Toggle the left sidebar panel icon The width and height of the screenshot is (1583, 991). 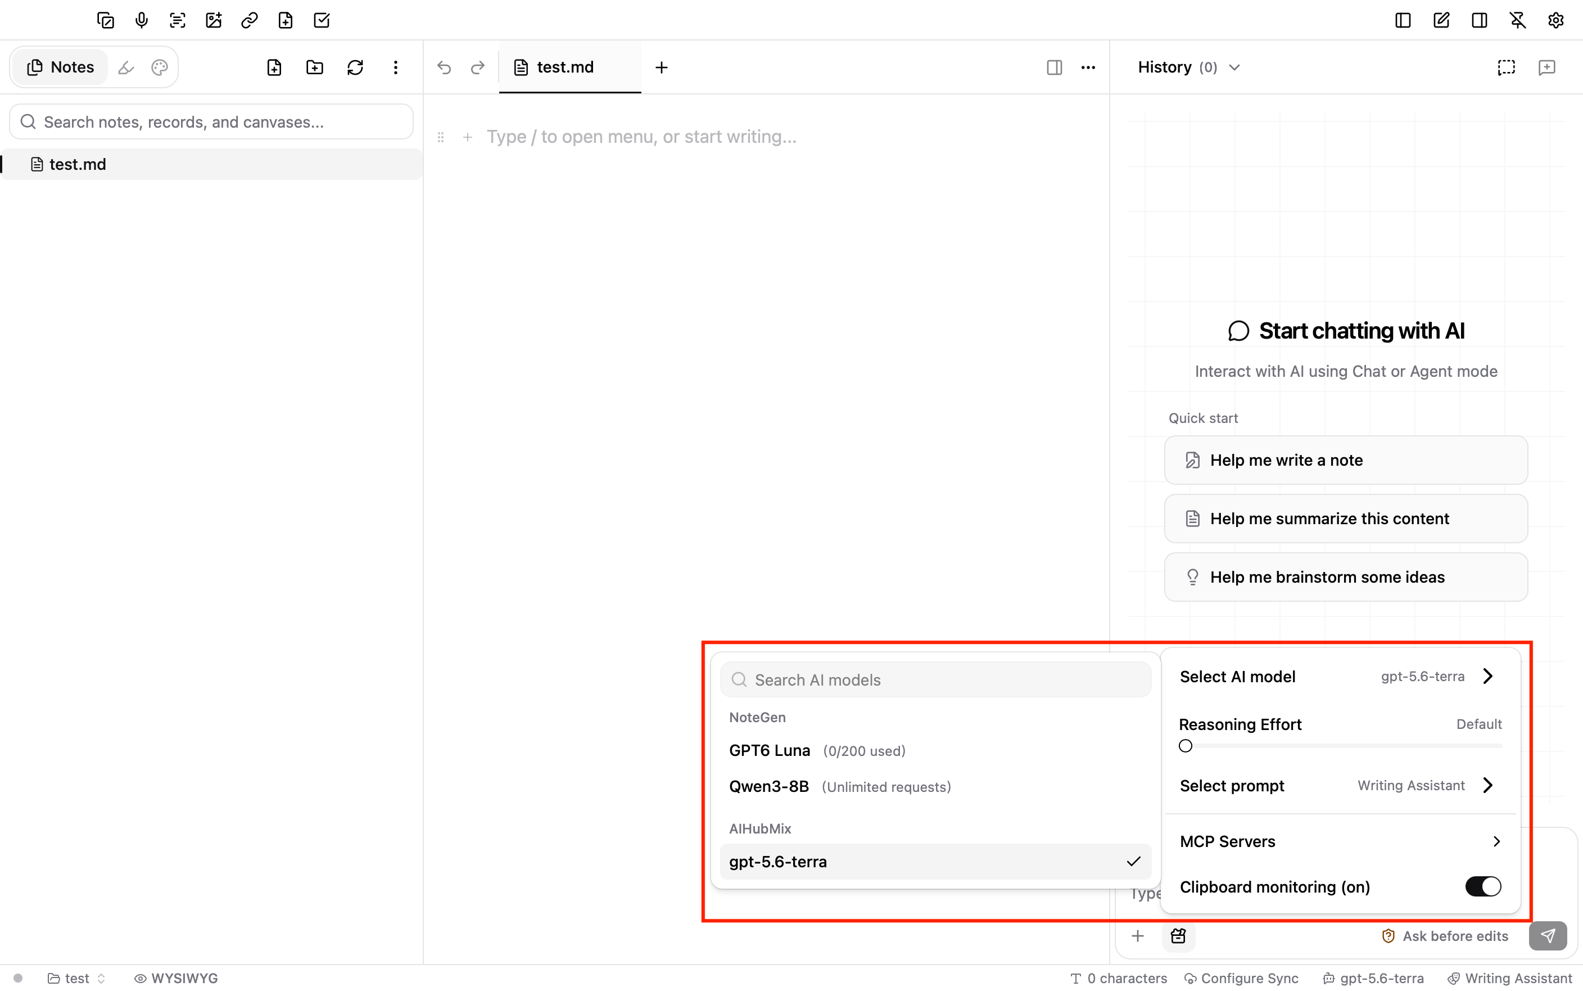1403,20
